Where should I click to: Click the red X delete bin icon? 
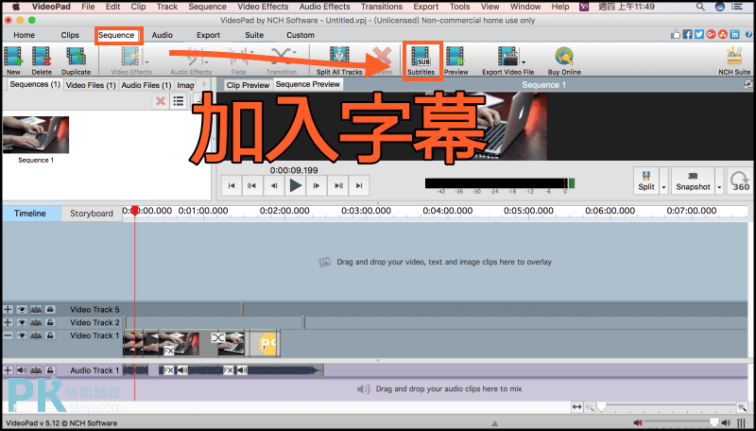tap(161, 101)
